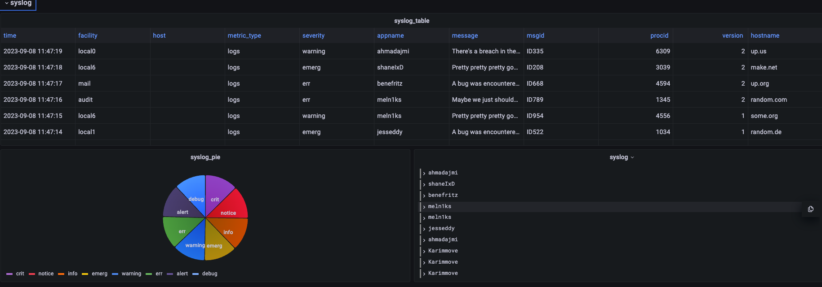822x287 pixels.
Task: Click the up.us hostname cell in table
Action: (x=758, y=51)
